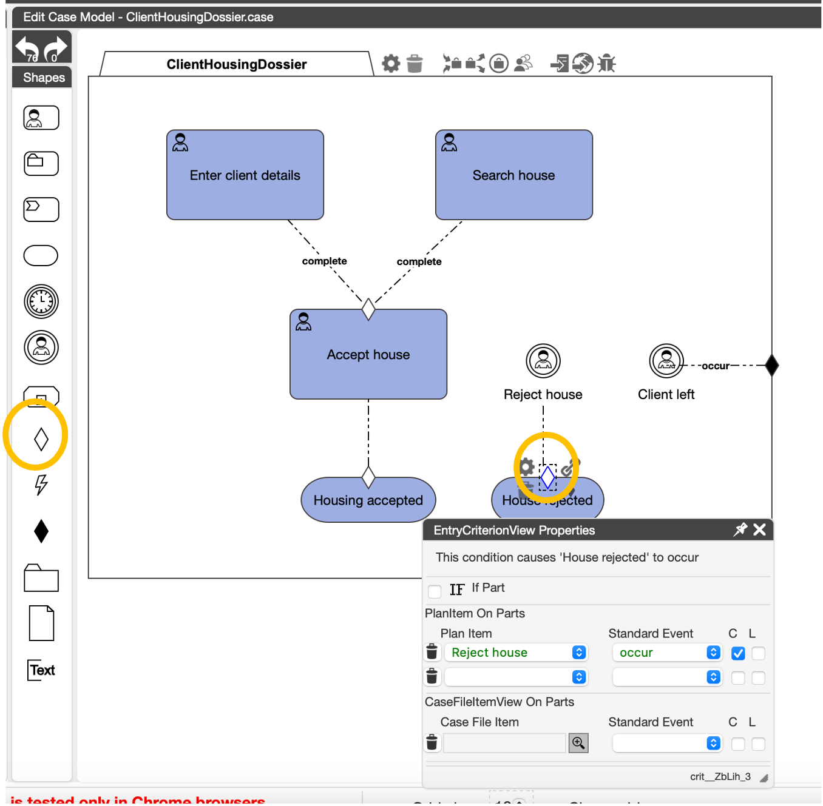This screenshot has height=806, width=823.
Task: Enable the If Part checkbox
Action: 435,591
